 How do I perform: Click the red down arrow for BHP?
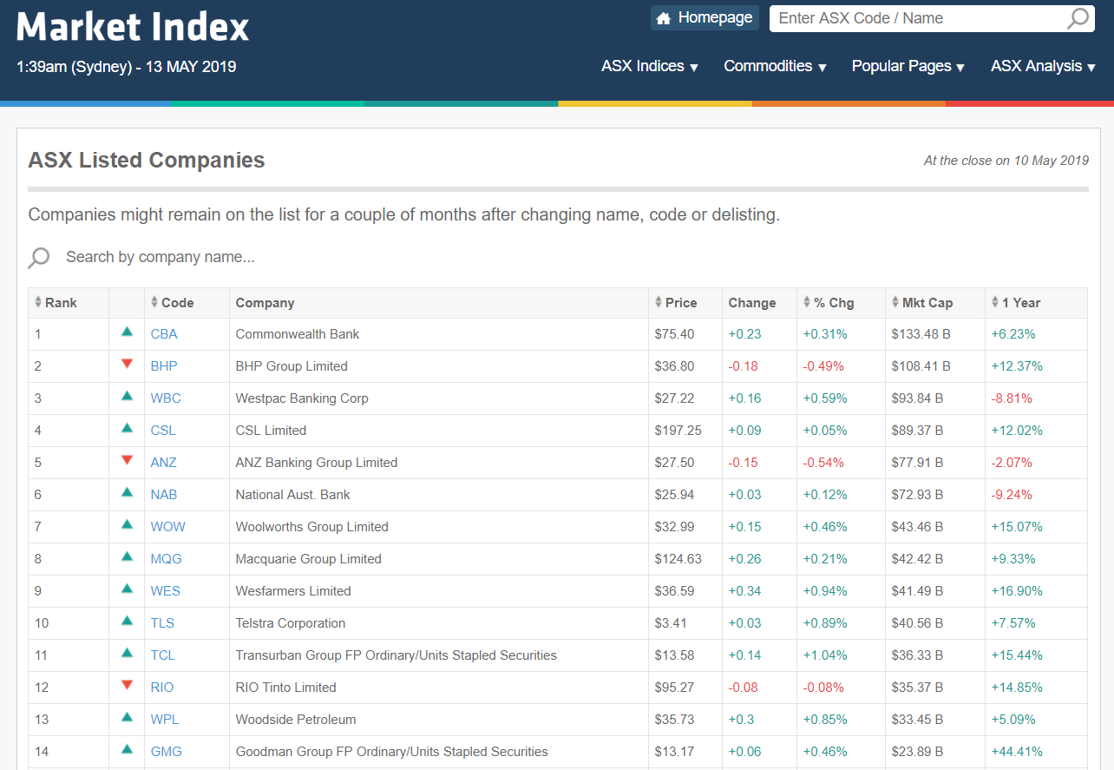tap(128, 364)
